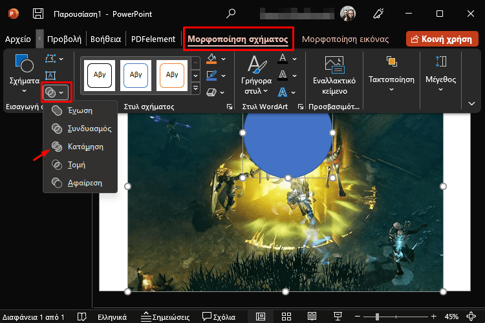The height and width of the screenshot is (323, 485).
Task: Click the shape fill bucket icon
Action: (x=211, y=59)
